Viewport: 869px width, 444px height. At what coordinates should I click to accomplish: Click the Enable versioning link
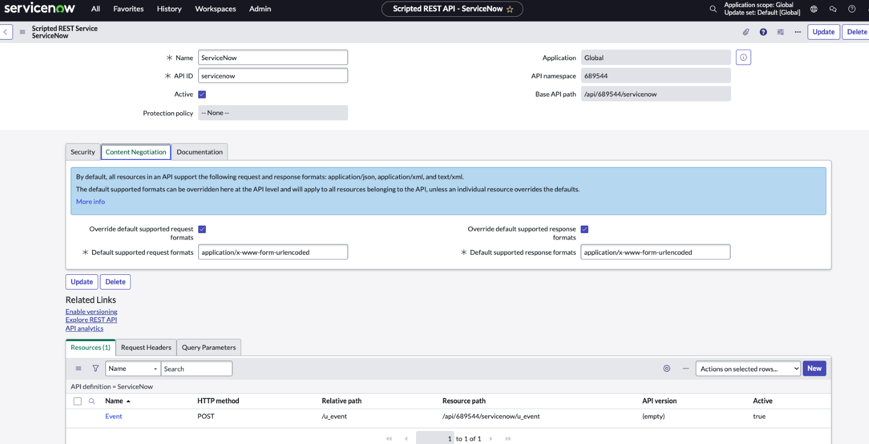point(91,312)
